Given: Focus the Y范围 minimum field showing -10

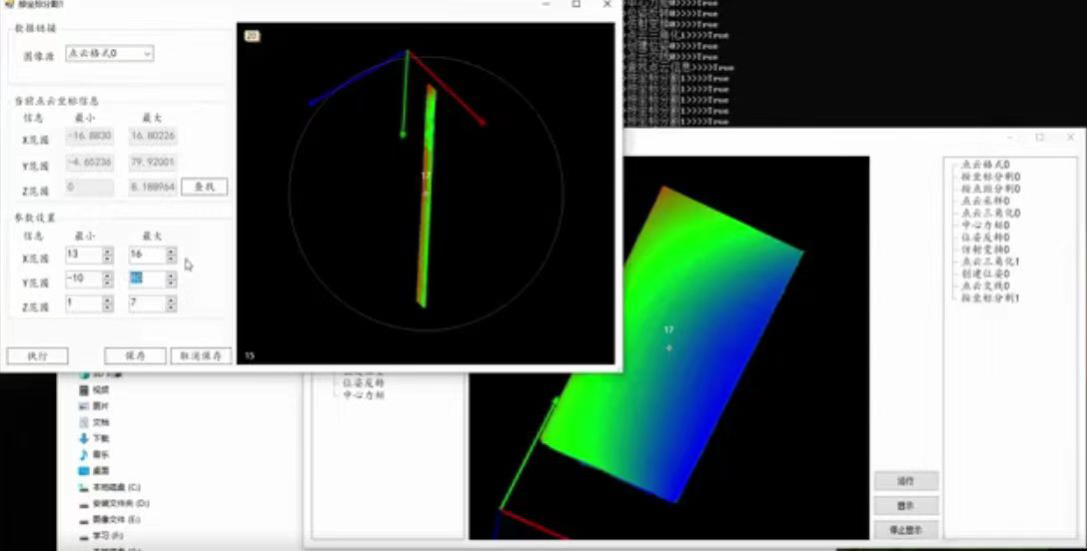Looking at the screenshot, I should 83,278.
